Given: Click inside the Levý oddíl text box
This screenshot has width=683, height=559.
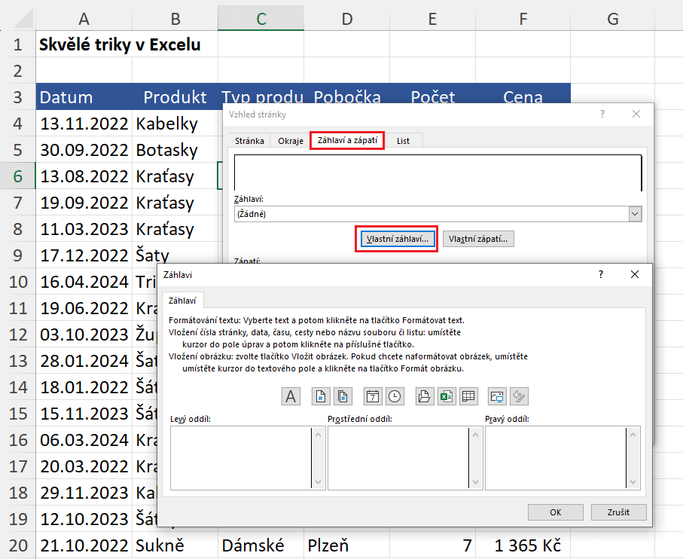Looking at the screenshot, I should tap(240, 458).
